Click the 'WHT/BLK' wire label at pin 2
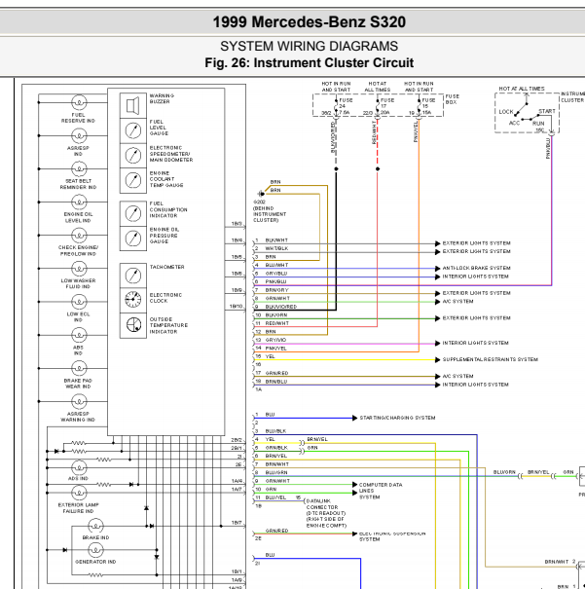The height and width of the screenshot is (589, 585). (276, 248)
